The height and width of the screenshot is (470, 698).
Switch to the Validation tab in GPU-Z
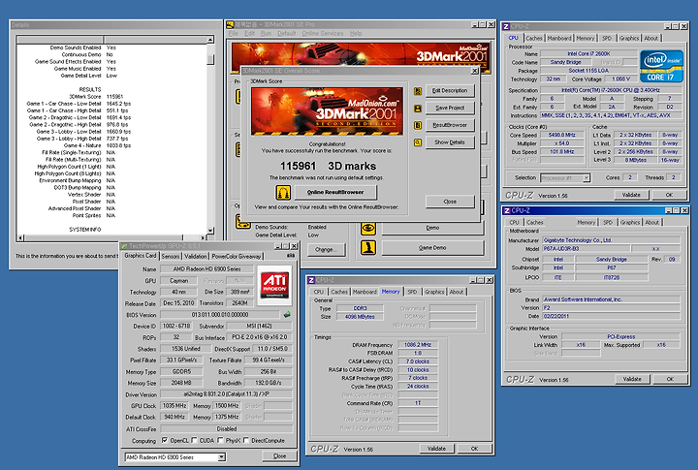point(196,257)
